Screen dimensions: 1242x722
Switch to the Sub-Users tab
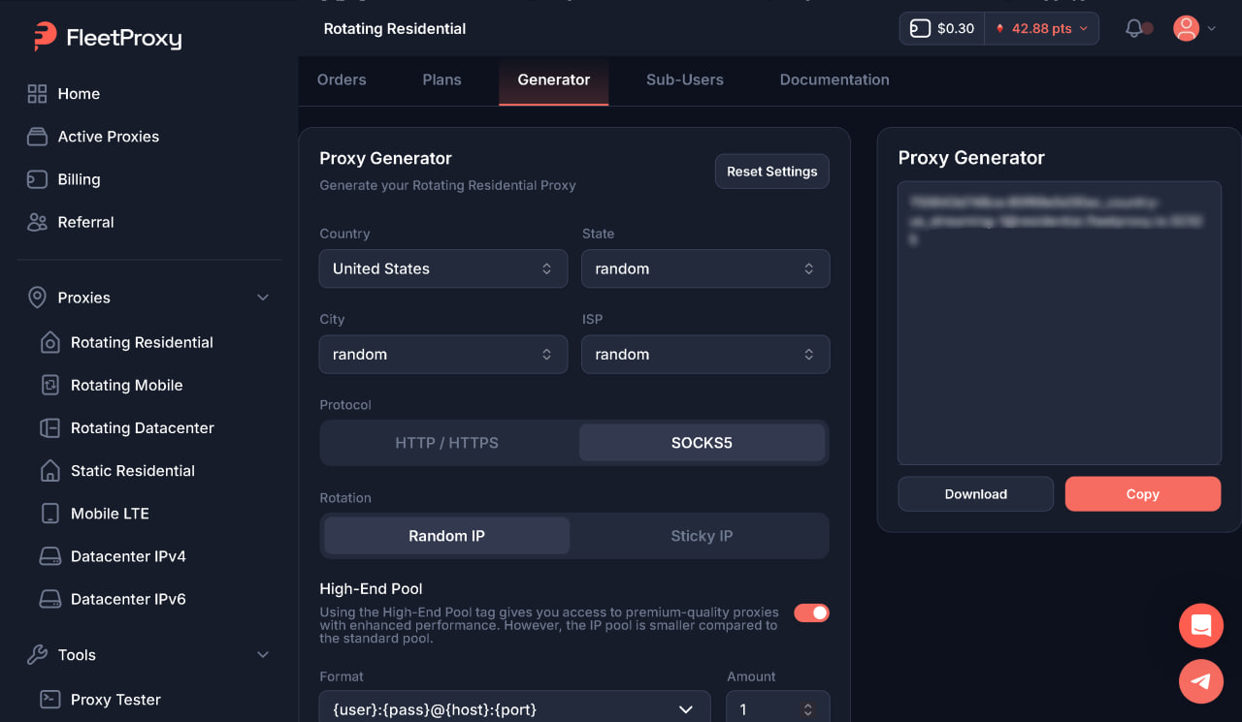(685, 80)
